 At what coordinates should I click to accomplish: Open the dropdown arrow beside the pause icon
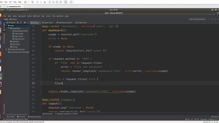click(x=28, y=2)
